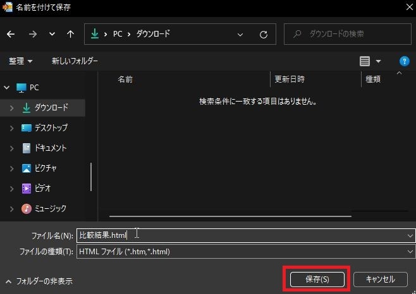
Task: Sort by the 名前 column header
Action: [125, 79]
